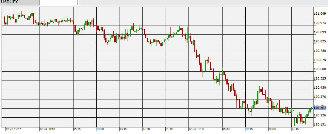Screen dimensions: 328x134
Task: Click the 120.675 price axis label
Action: (x=320, y=60)
